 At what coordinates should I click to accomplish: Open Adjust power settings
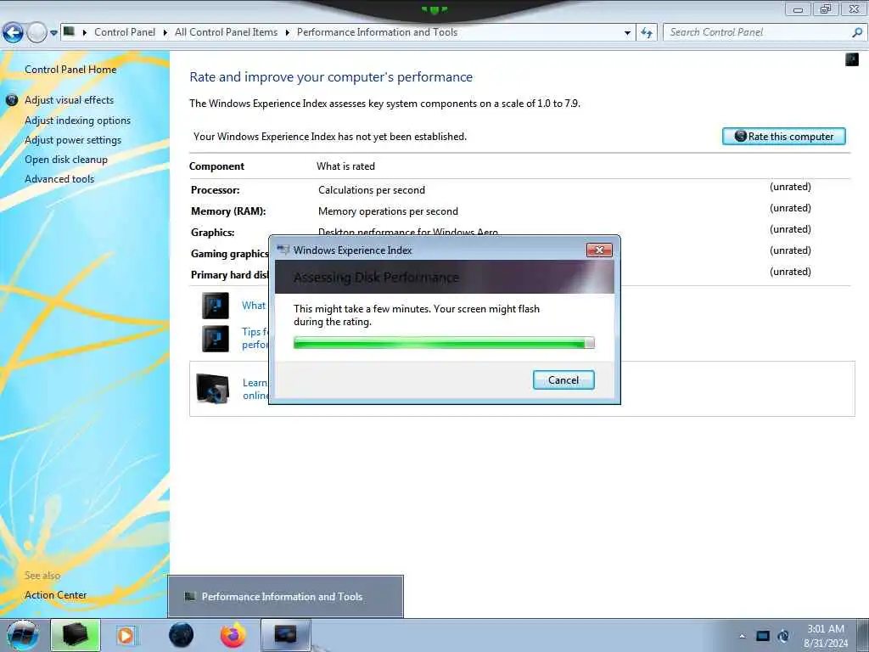pyautogui.click(x=73, y=140)
